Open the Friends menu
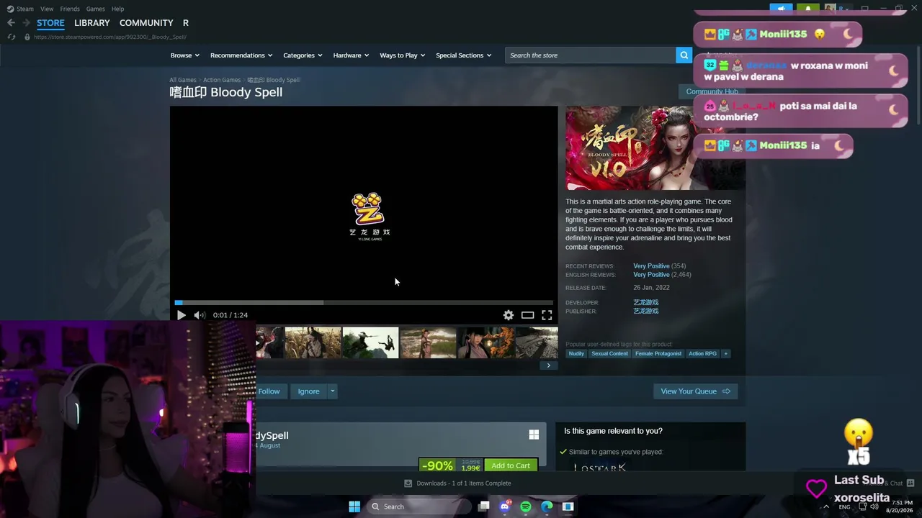The width and height of the screenshot is (922, 518). 70,9
